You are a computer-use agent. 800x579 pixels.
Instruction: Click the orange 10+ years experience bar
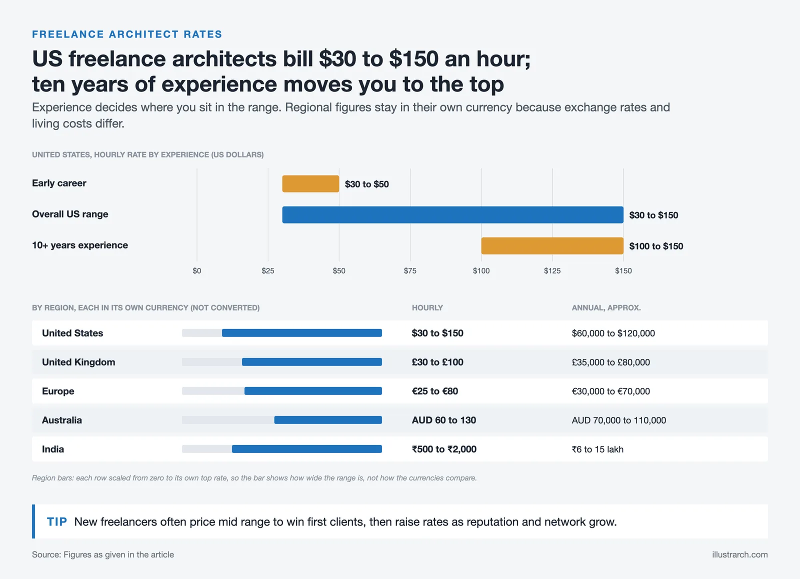tap(552, 246)
